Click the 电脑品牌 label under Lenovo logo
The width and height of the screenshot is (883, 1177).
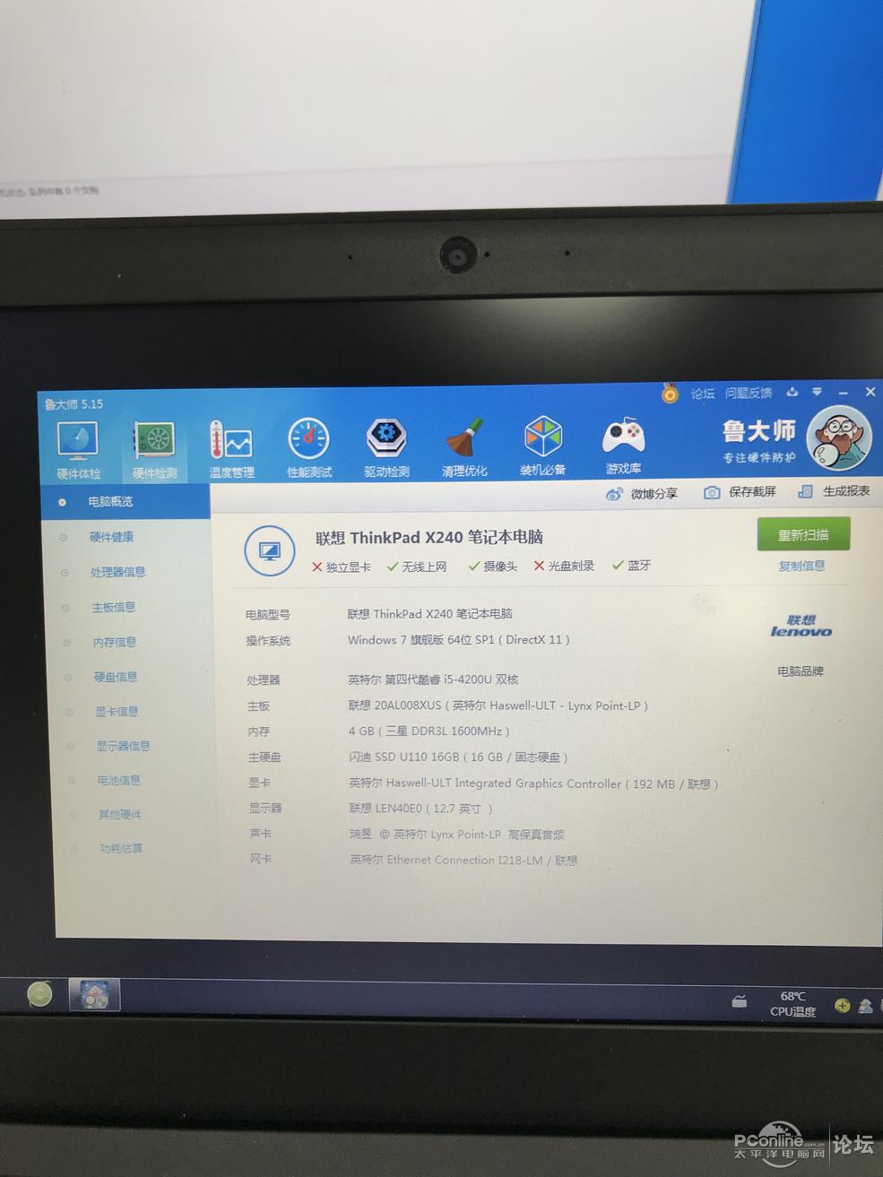pos(800,671)
